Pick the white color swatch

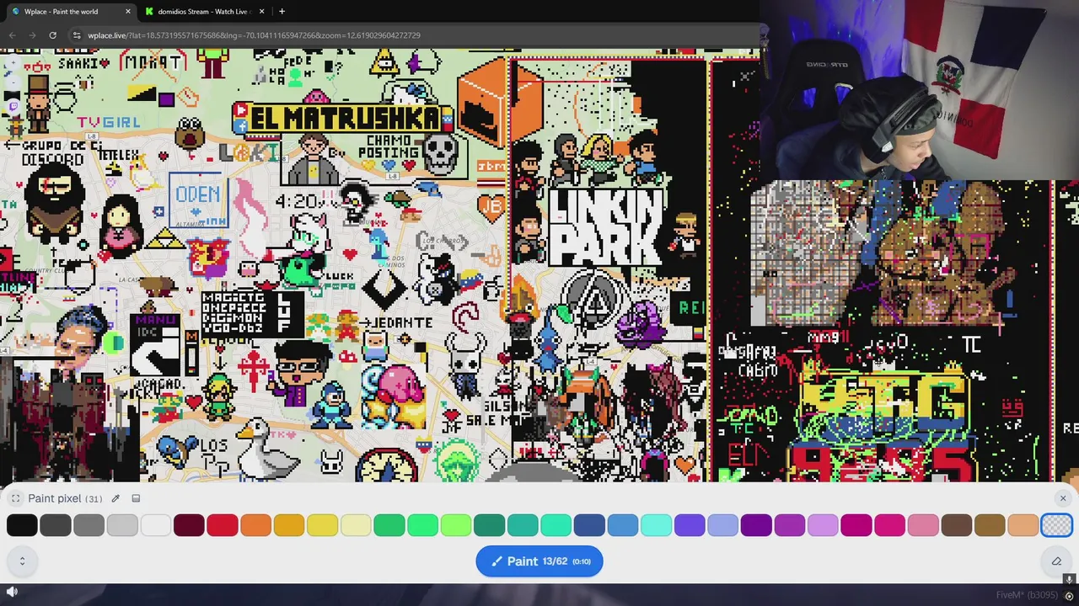point(156,525)
